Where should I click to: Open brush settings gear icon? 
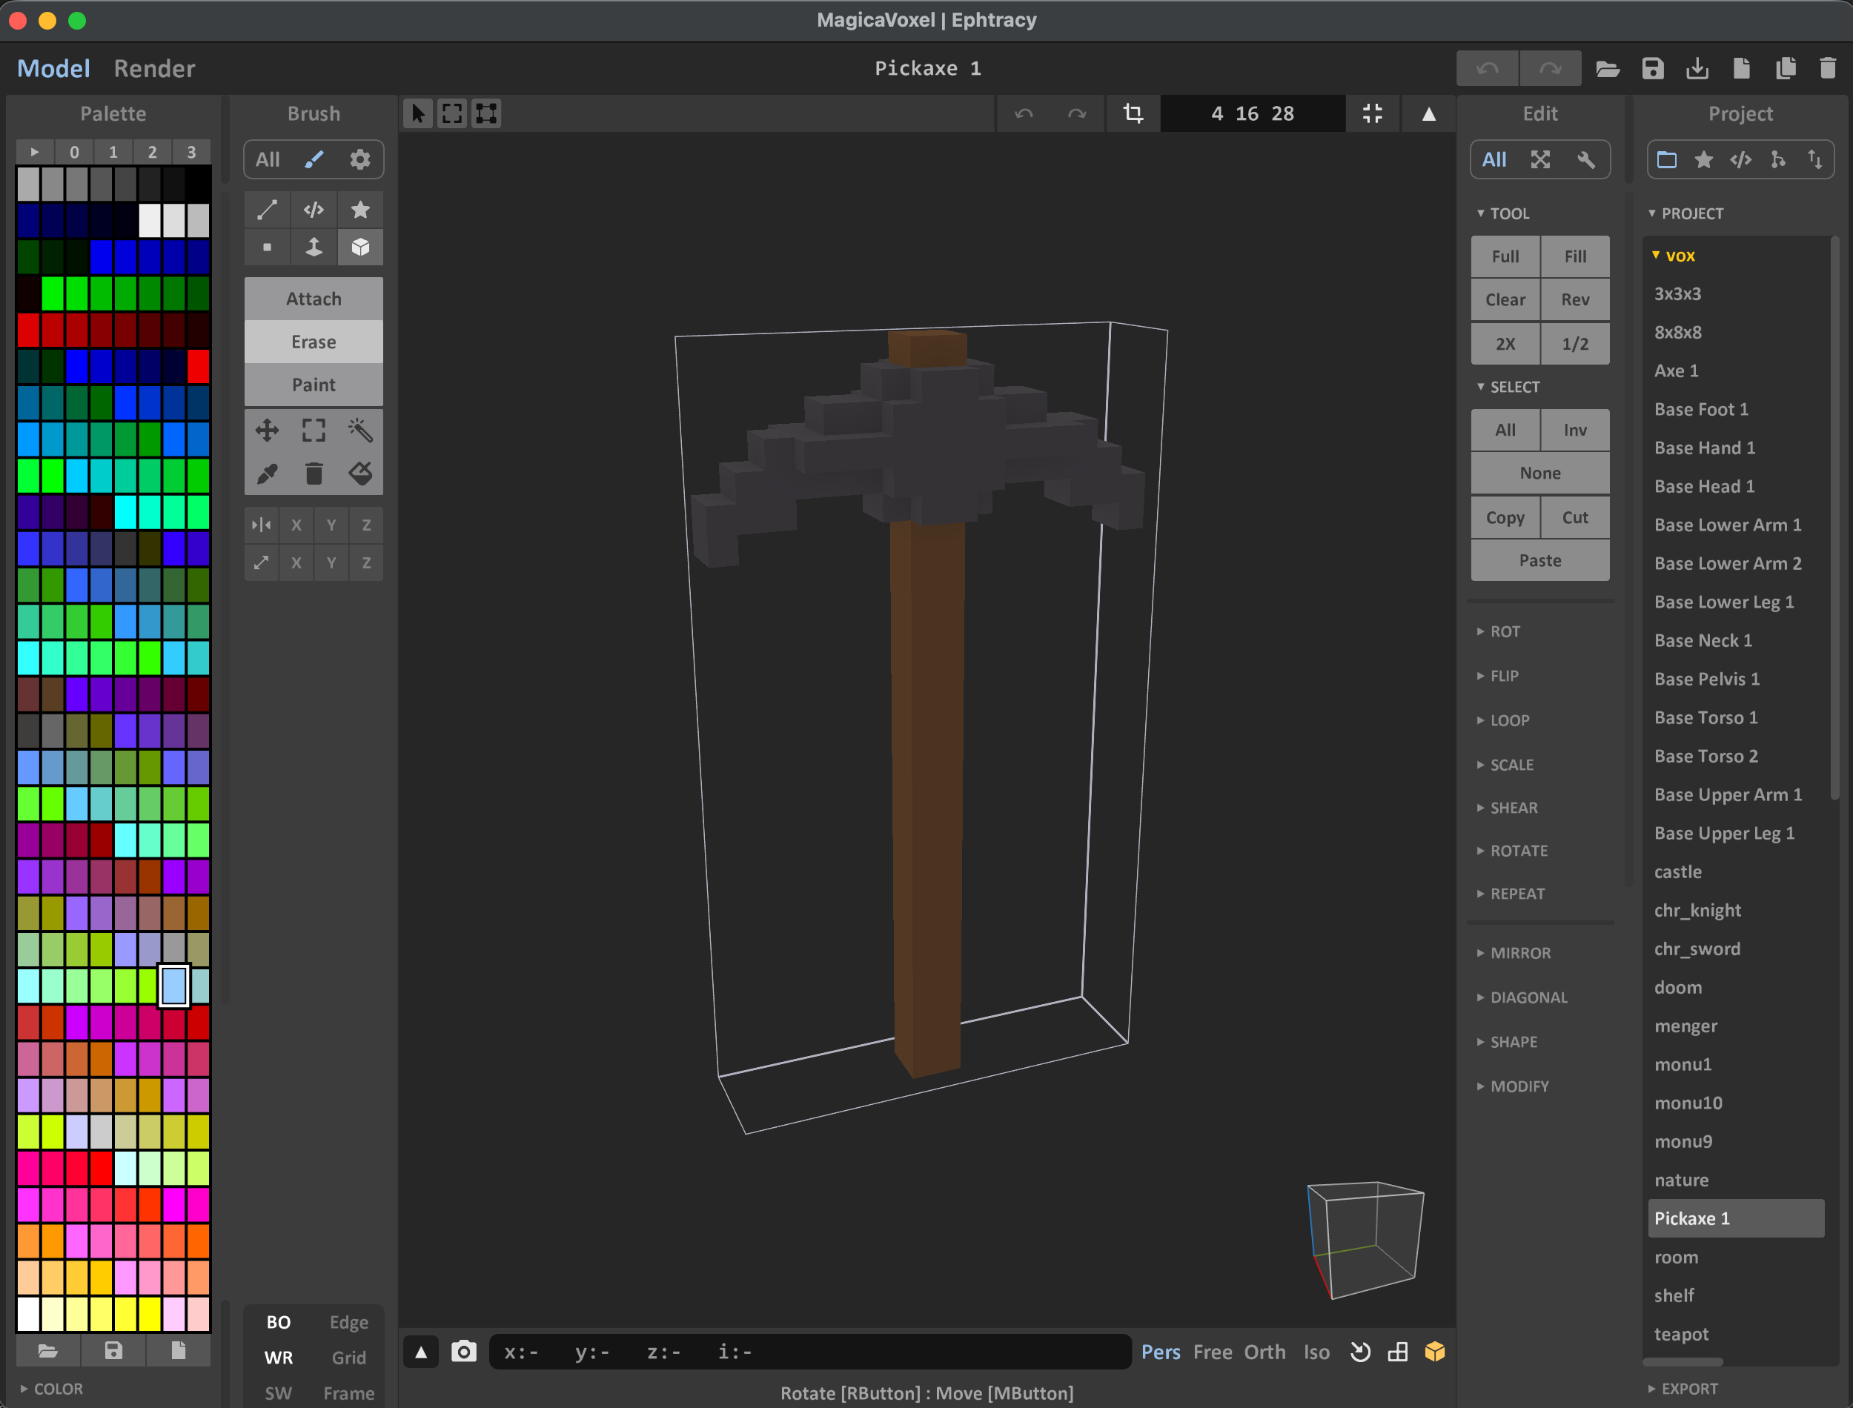(360, 159)
